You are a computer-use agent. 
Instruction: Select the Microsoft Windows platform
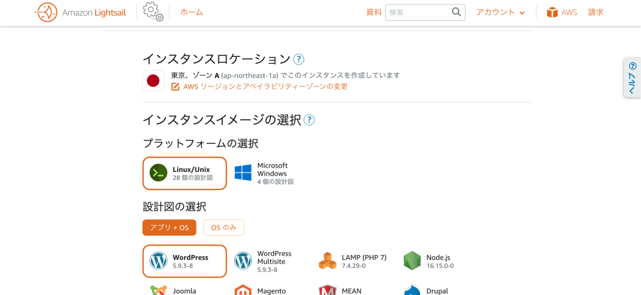click(x=264, y=173)
